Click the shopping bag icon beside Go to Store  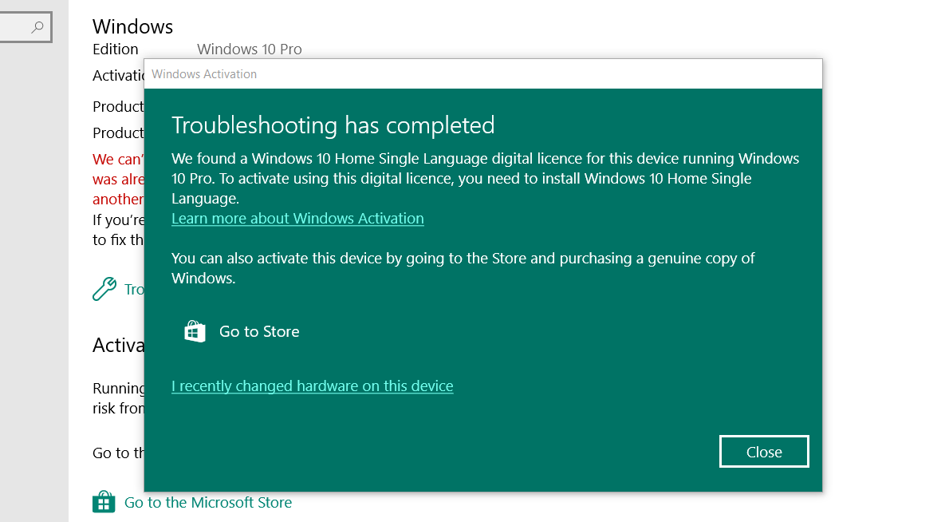[x=195, y=331]
